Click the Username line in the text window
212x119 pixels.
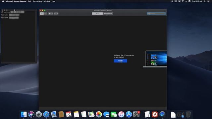click(x=10, y=15)
